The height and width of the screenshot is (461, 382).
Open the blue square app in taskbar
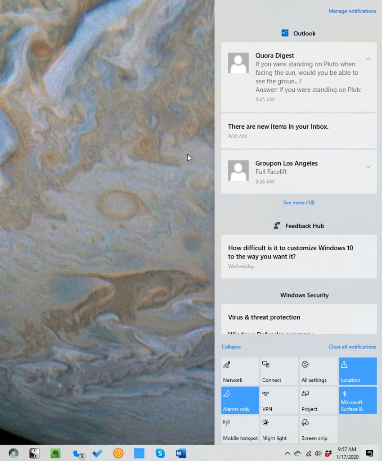tap(139, 453)
